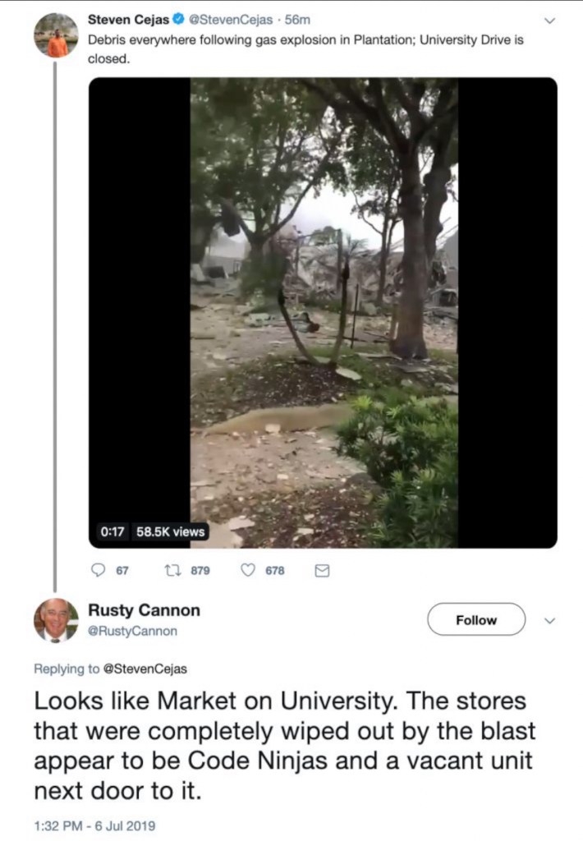Like the tweet with the heart icon
This screenshot has width=583, height=841.
[248, 571]
